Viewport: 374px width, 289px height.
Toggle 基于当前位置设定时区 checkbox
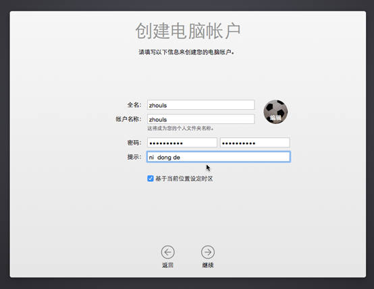point(151,179)
